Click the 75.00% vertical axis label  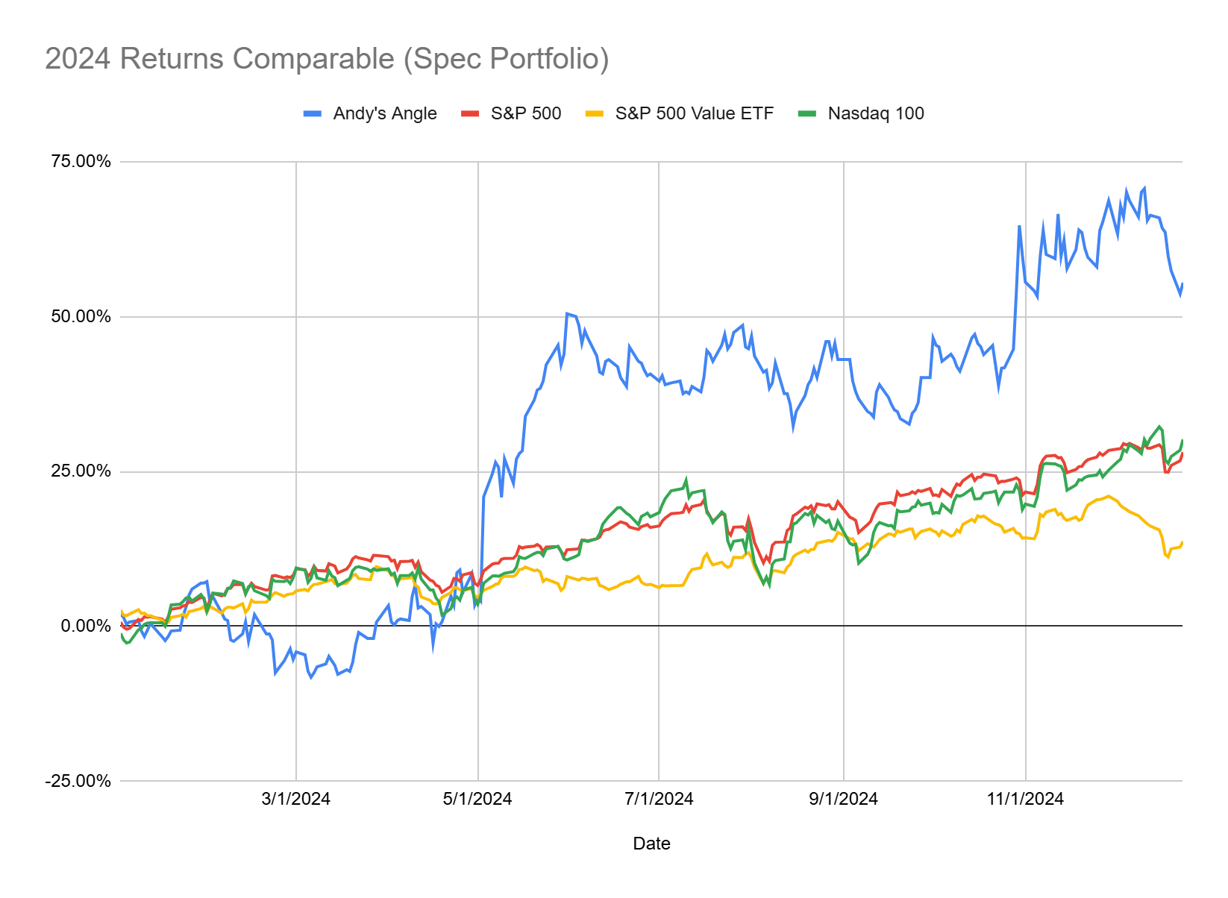(81, 161)
